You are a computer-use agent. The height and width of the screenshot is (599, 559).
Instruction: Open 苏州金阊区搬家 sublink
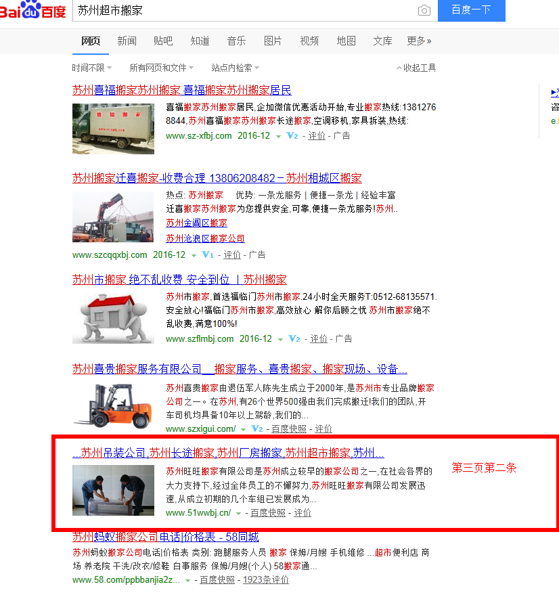point(197,223)
